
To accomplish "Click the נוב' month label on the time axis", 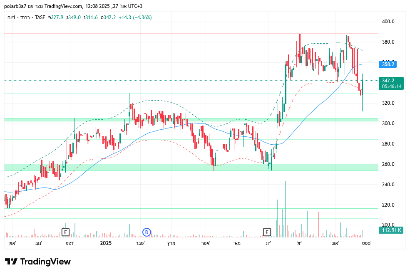I will 39,243.
